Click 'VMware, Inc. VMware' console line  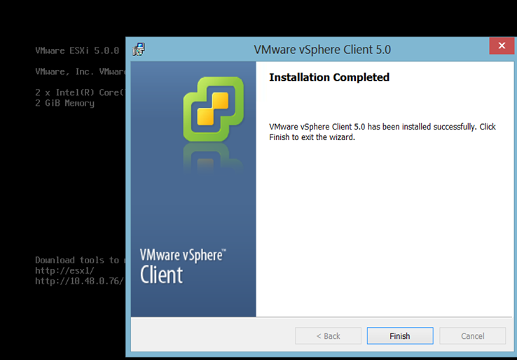pos(80,71)
